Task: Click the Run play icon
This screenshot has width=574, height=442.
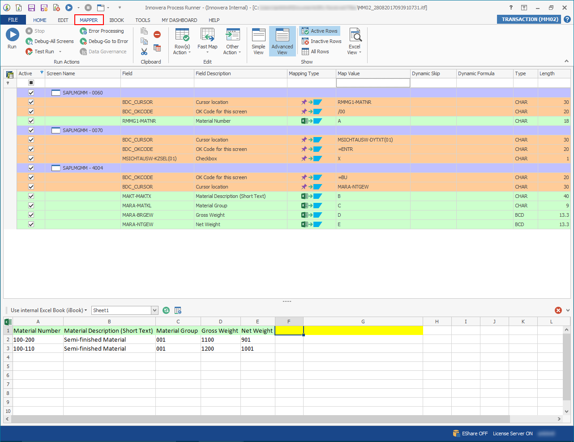Action: click(x=12, y=35)
